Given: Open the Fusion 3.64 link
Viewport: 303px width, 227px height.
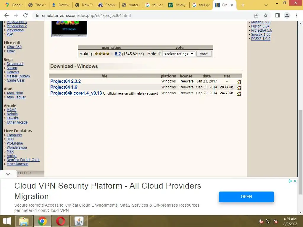Looking at the screenshot, I should tap(260, 26).
